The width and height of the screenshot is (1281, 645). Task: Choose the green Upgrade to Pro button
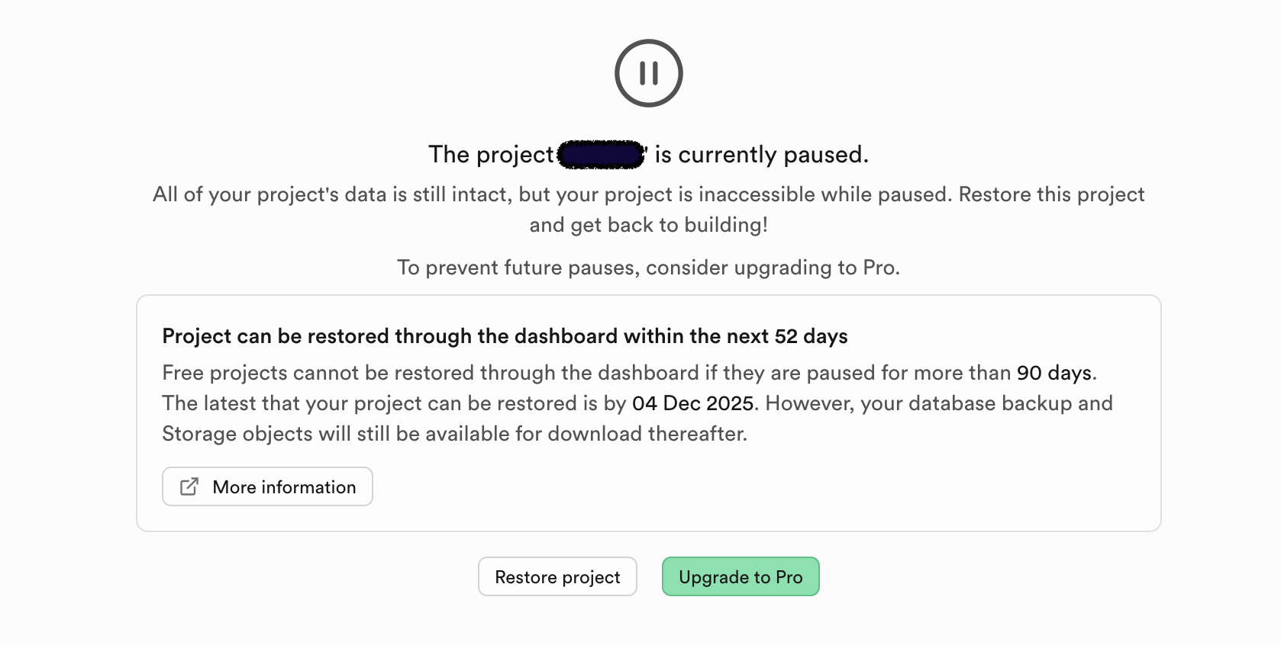740,577
